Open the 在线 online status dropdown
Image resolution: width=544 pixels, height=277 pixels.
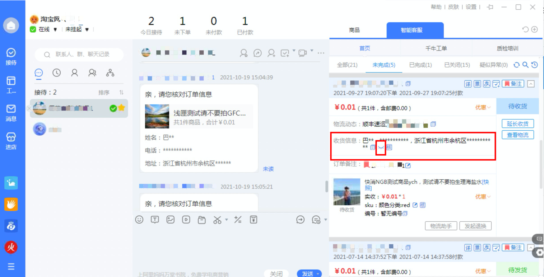pyautogui.click(x=55, y=30)
